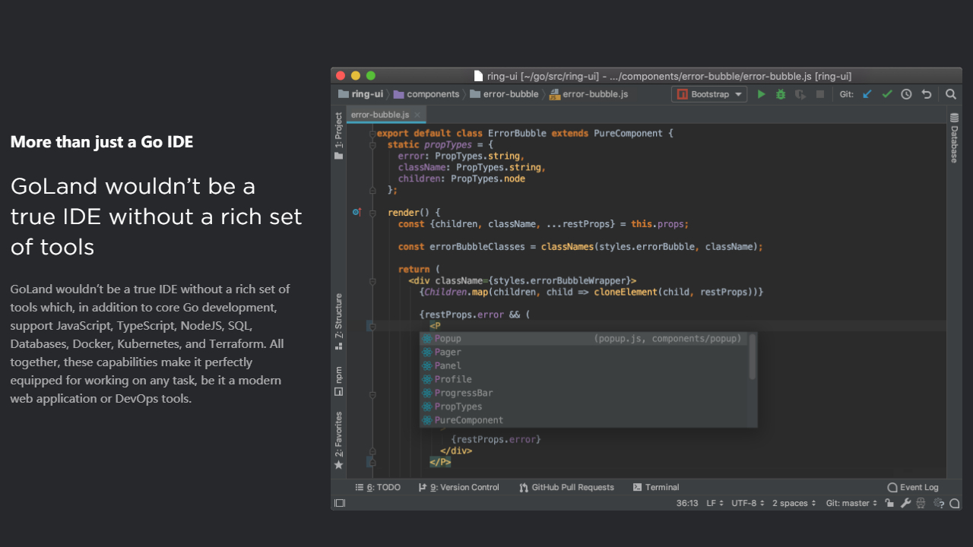Open the Event Log panel
Screen dimensions: 973x547
coord(913,487)
